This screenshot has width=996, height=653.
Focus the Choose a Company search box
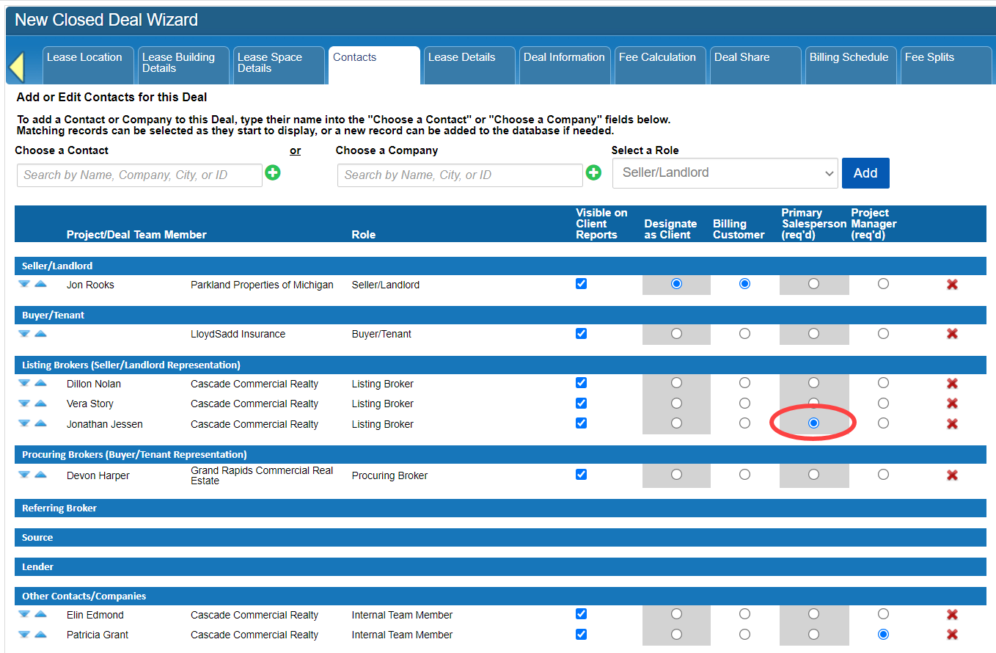460,175
